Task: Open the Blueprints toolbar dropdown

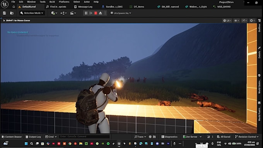Action: click(63, 13)
